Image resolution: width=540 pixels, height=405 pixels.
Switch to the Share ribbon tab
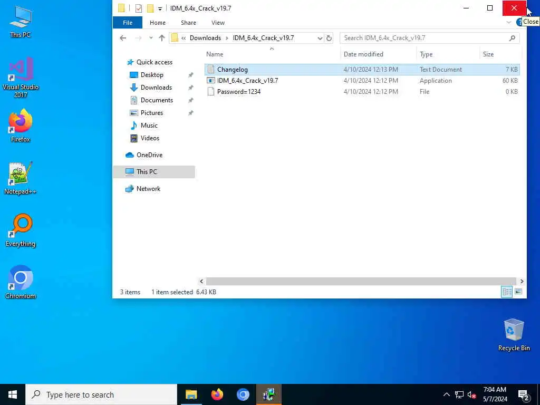click(188, 23)
